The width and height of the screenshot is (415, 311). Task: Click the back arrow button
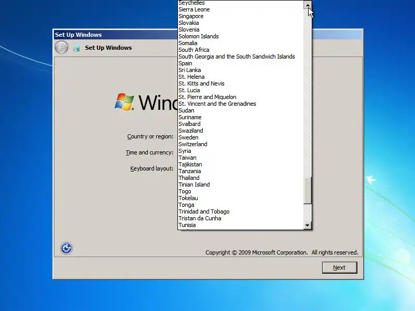pyautogui.click(x=61, y=48)
